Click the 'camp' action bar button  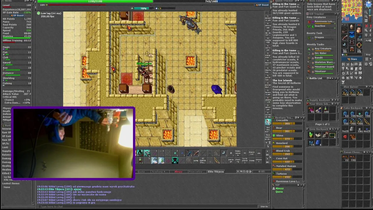196,160
